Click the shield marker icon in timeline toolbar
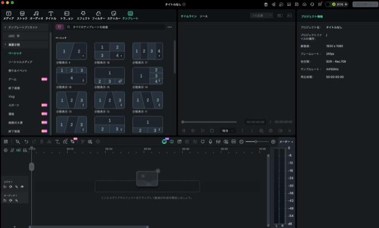The image size is (379, 228). click(202, 142)
